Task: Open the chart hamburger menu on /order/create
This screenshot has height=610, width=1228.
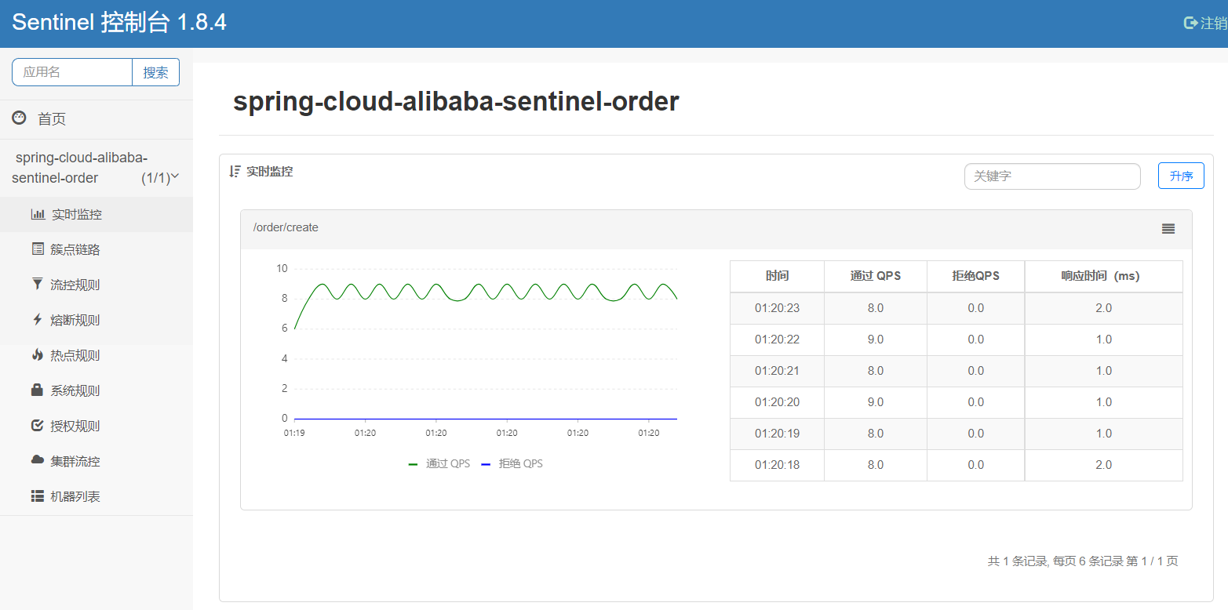Action: [x=1168, y=228]
